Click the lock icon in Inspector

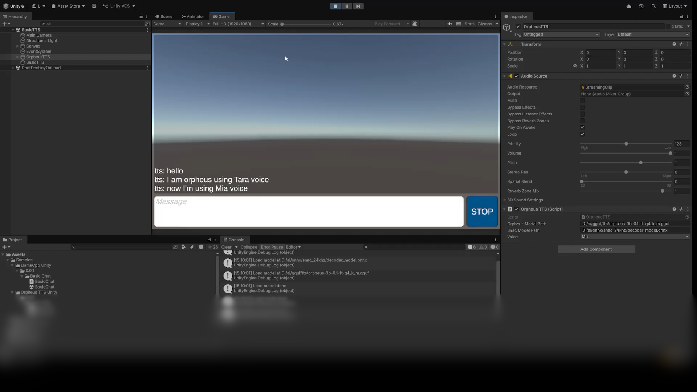[681, 16]
